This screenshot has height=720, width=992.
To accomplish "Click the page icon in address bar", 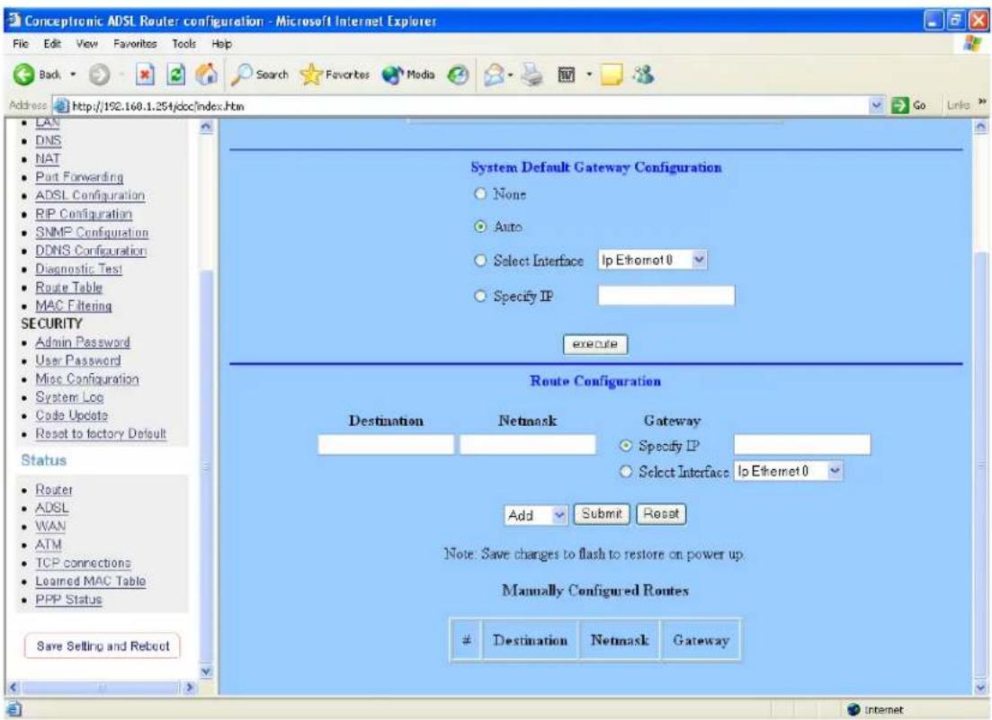I will (x=61, y=105).
